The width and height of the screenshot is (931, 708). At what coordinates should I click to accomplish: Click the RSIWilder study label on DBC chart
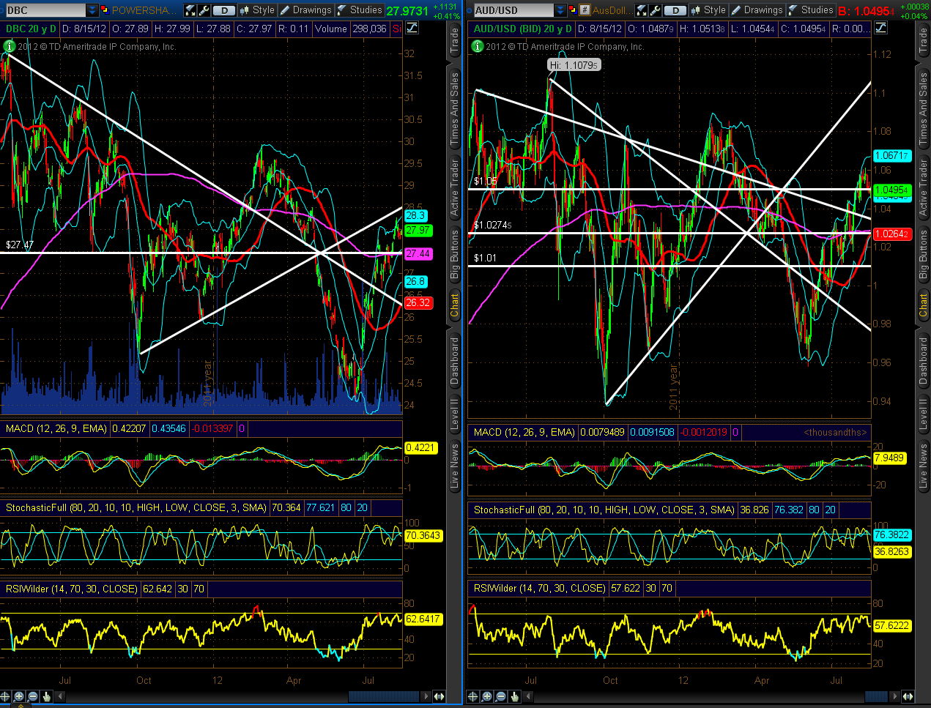point(72,589)
